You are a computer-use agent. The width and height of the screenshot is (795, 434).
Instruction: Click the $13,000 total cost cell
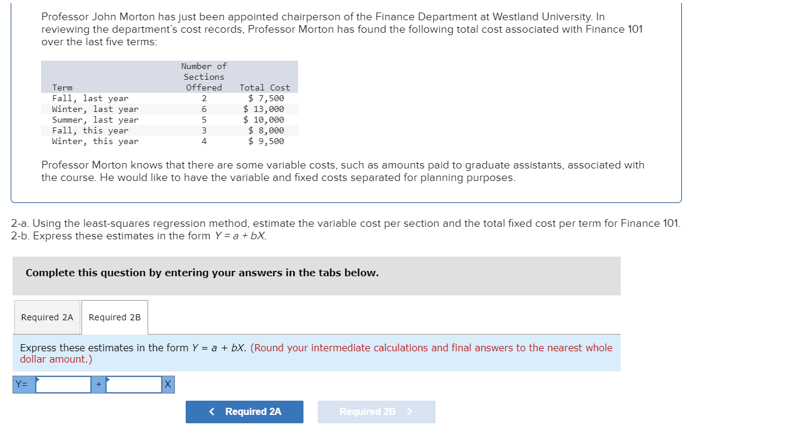pos(264,109)
